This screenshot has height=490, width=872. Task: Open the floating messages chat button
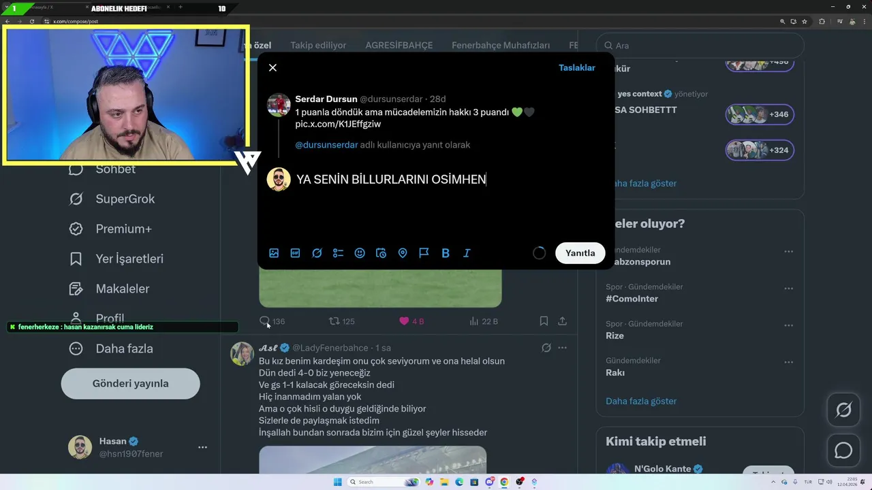coord(843,451)
